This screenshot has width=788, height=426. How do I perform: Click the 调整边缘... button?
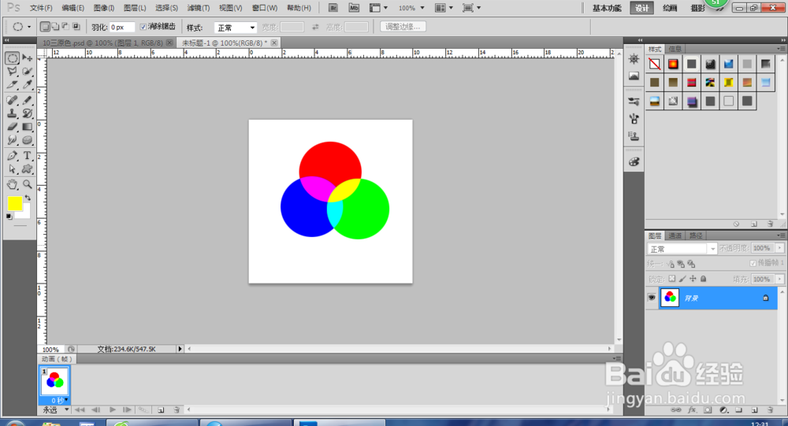pos(403,27)
